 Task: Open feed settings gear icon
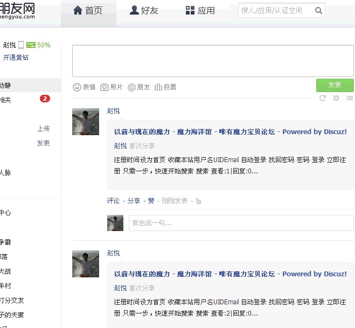tap(336, 98)
